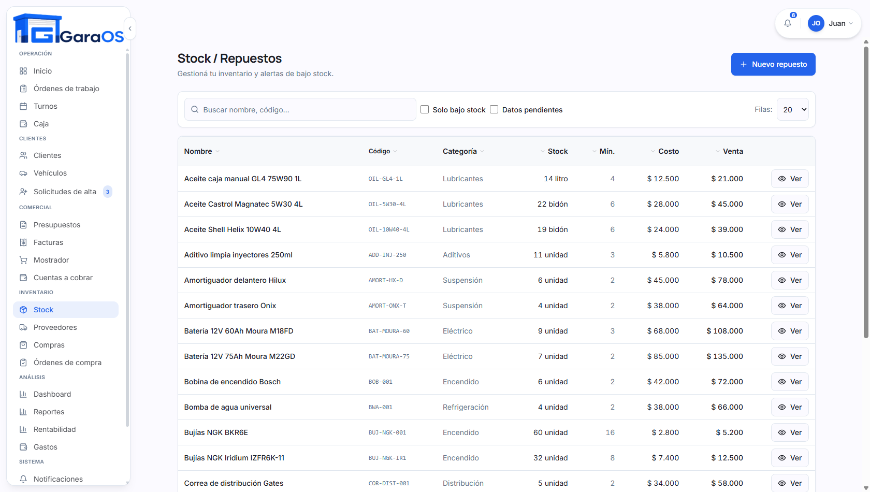
Task: Click the Amortiguador delantero Hilux name
Action: coord(235,280)
